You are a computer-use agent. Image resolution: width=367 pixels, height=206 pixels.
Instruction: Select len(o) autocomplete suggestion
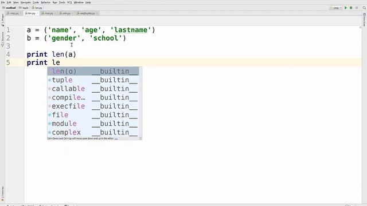point(93,71)
